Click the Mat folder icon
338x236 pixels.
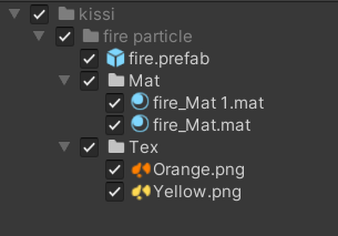(116, 80)
